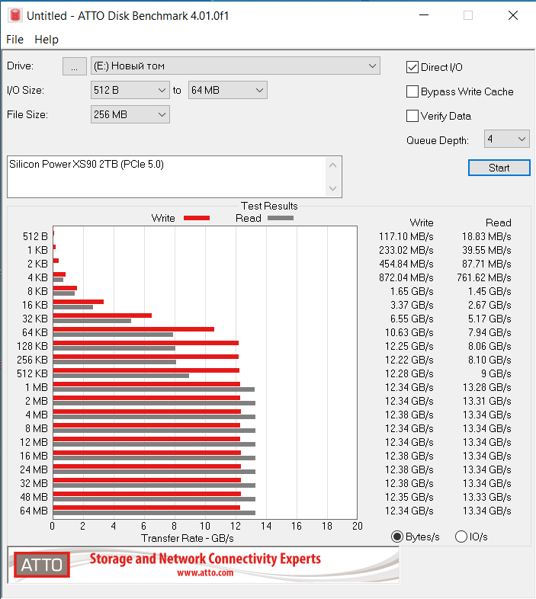Viewport: 536px width, 599px height.
Task: Open the File Size 256 MB dropdown
Action: pos(130,114)
